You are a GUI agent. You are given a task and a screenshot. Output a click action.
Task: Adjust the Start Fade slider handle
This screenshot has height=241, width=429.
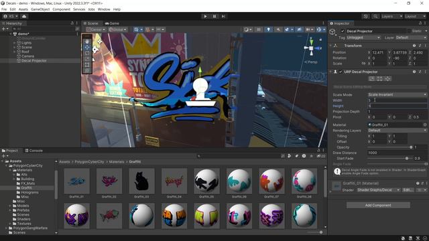pyautogui.click(x=407, y=159)
